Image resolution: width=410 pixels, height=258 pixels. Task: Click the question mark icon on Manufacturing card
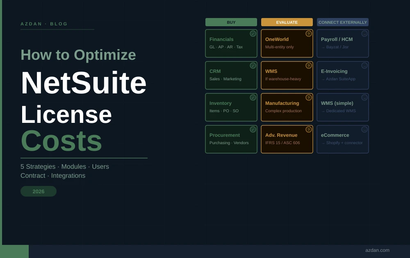309,97
